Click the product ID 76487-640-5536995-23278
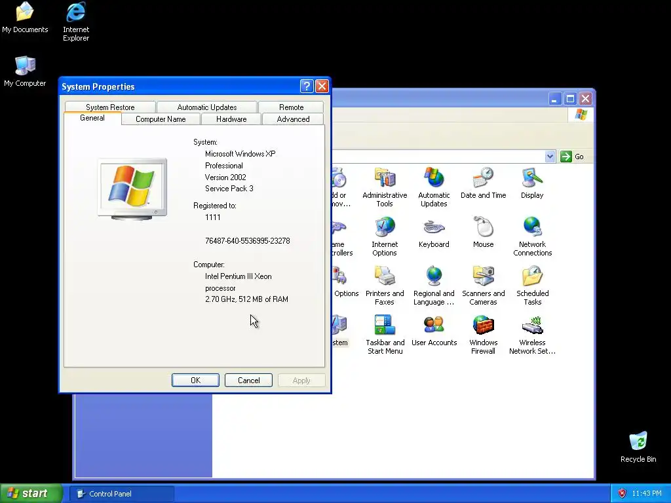 point(247,241)
